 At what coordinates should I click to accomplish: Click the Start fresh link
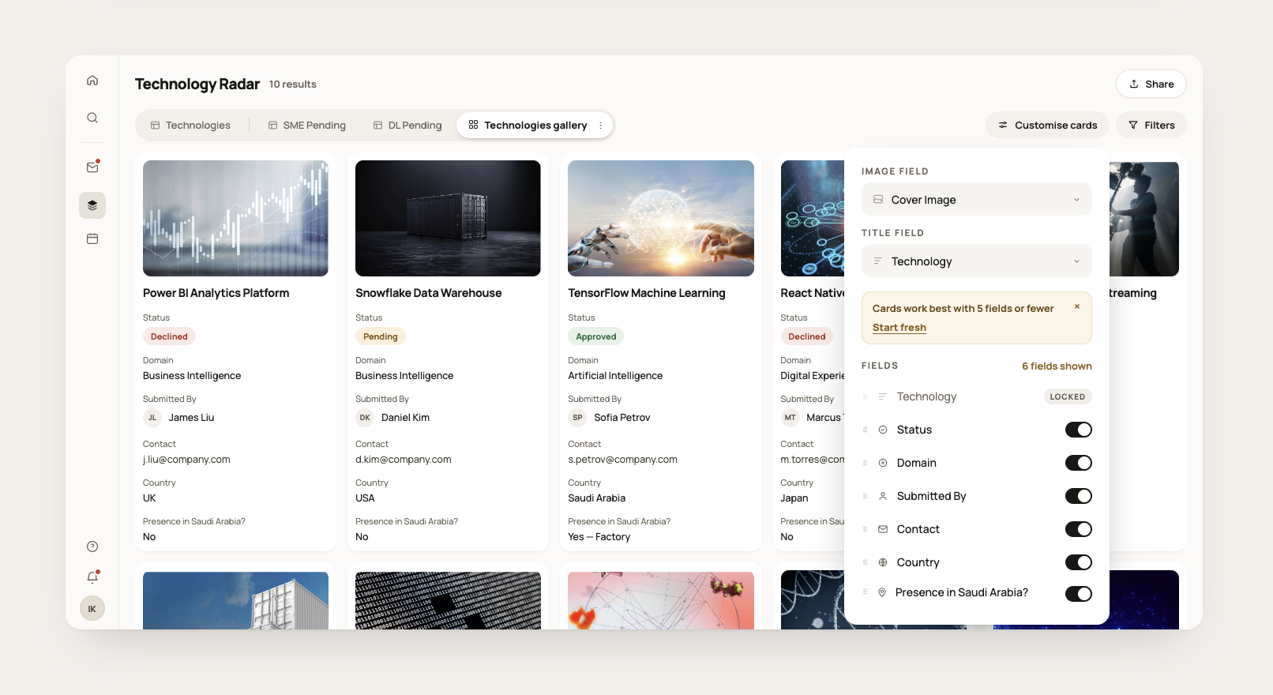pyautogui.click(x=899, y=328)
